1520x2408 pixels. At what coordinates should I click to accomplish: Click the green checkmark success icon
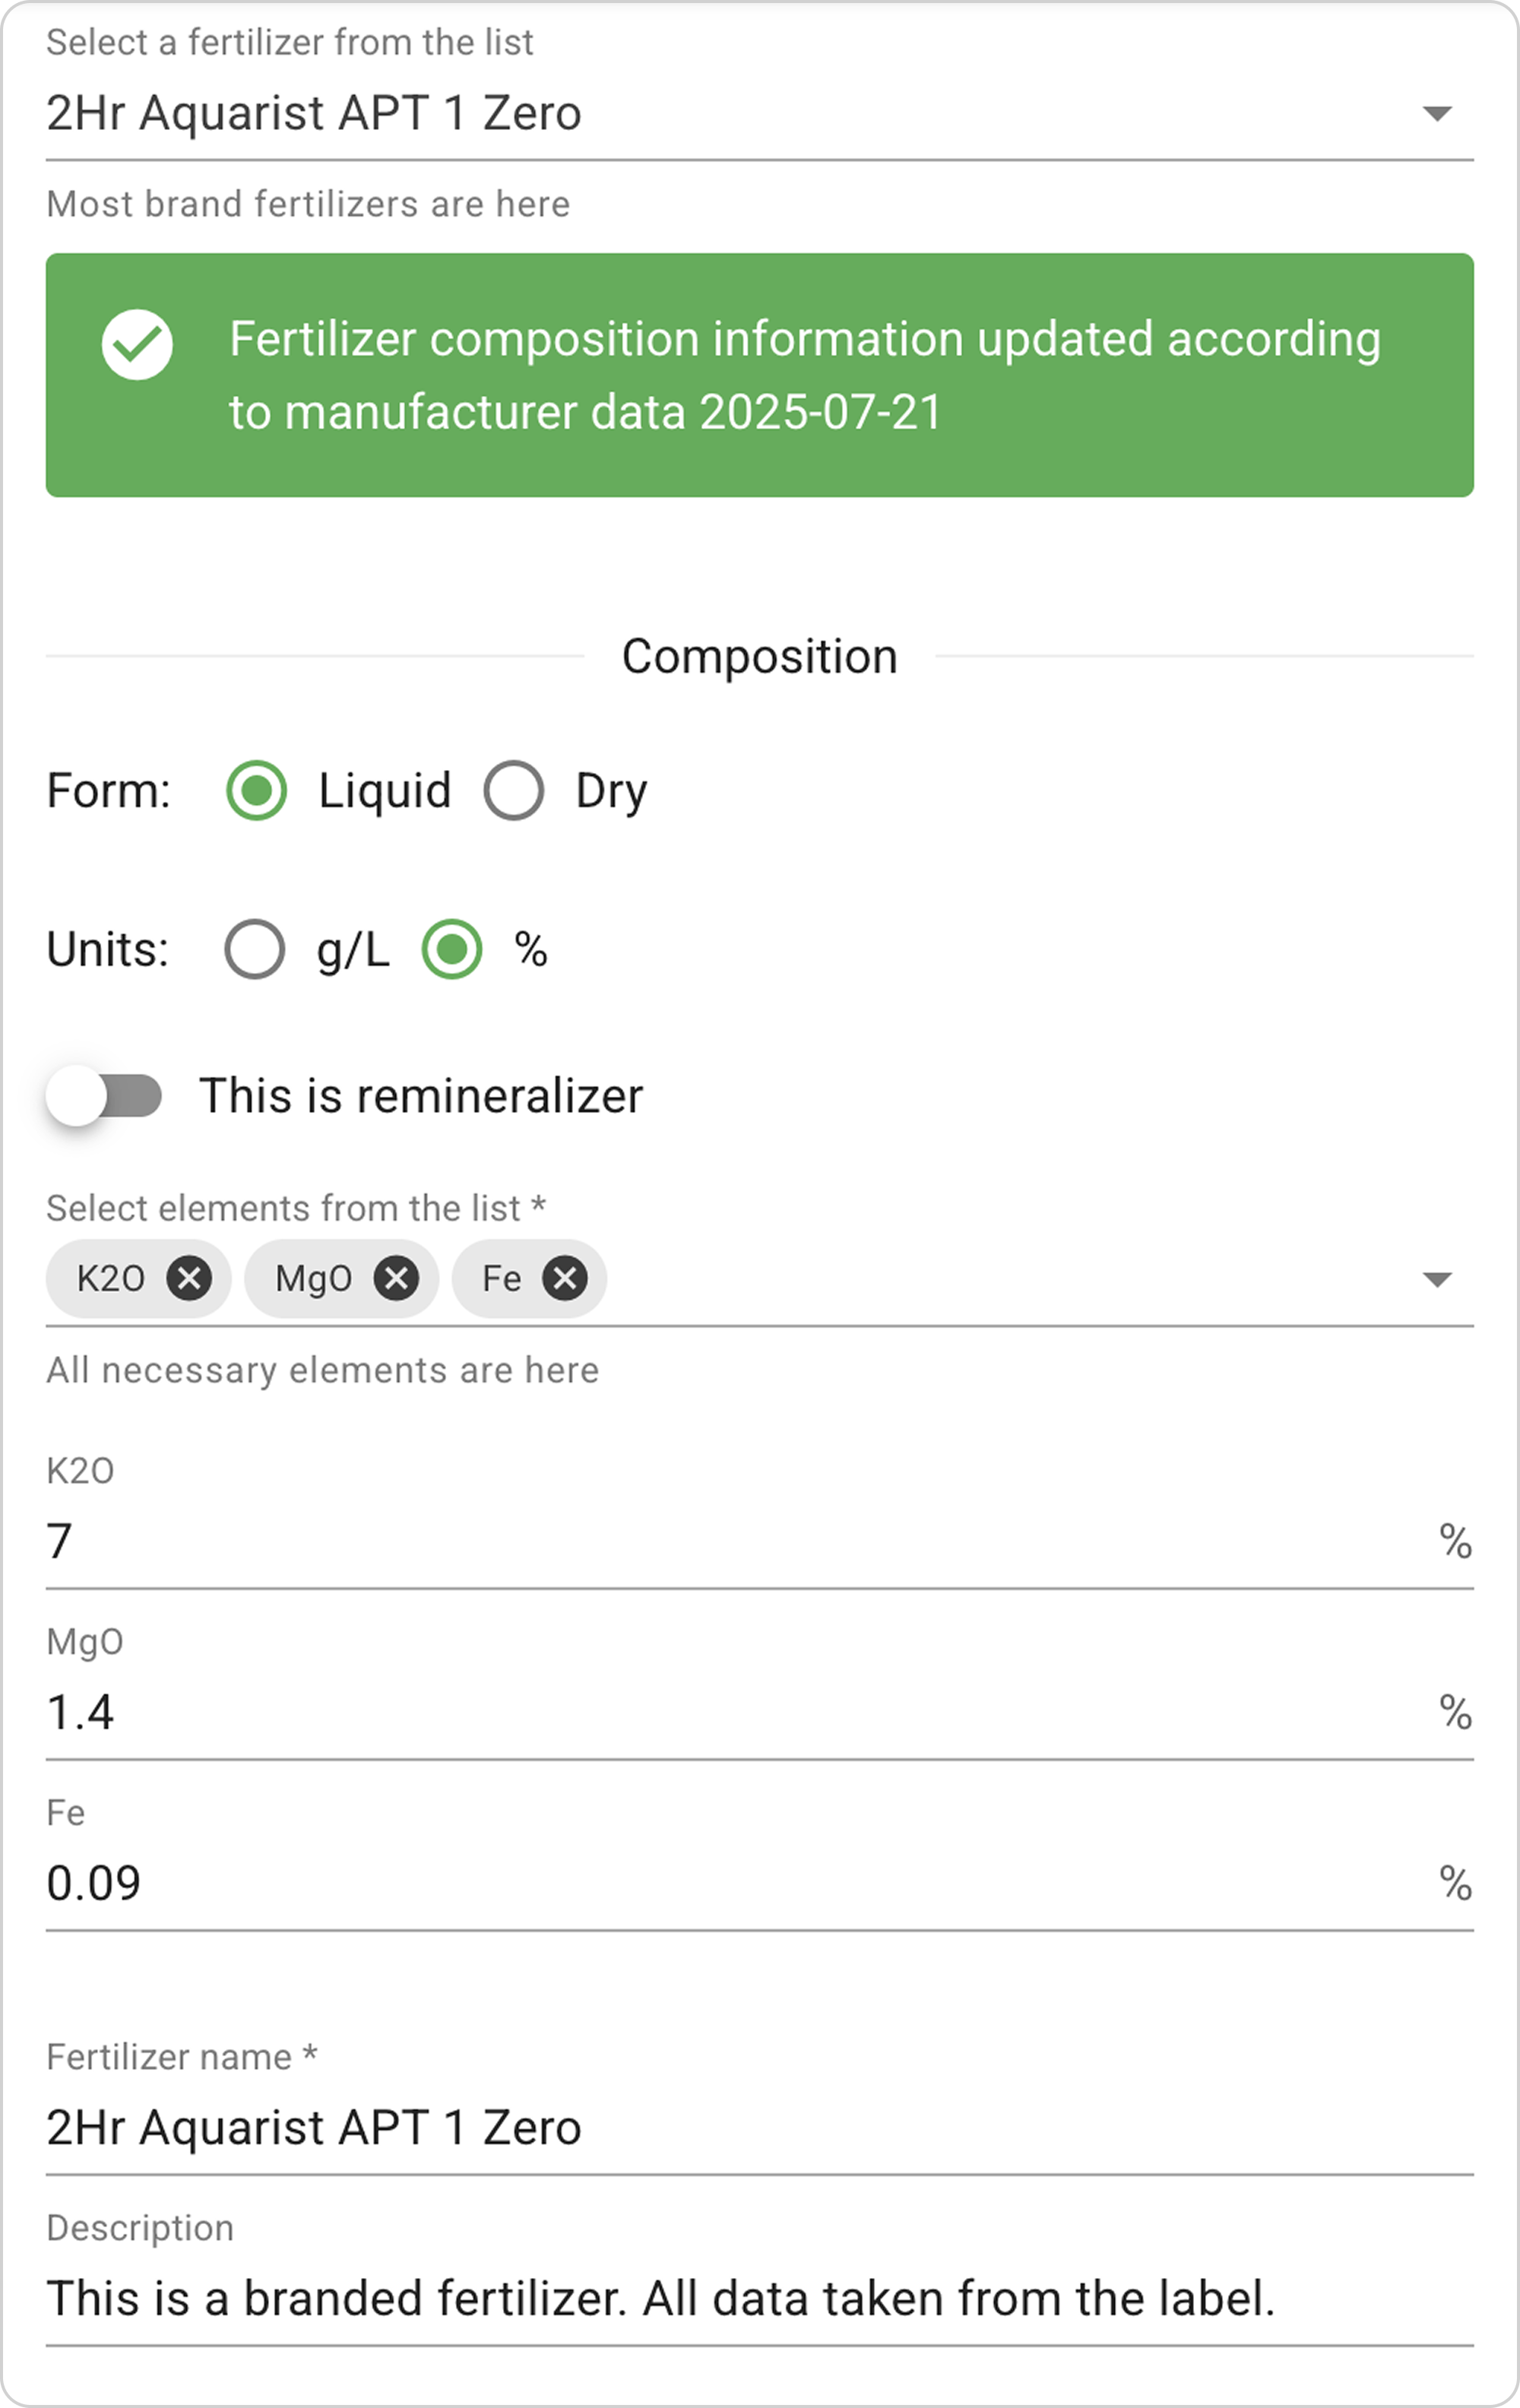pyautogui.click(x=137, y=345)
